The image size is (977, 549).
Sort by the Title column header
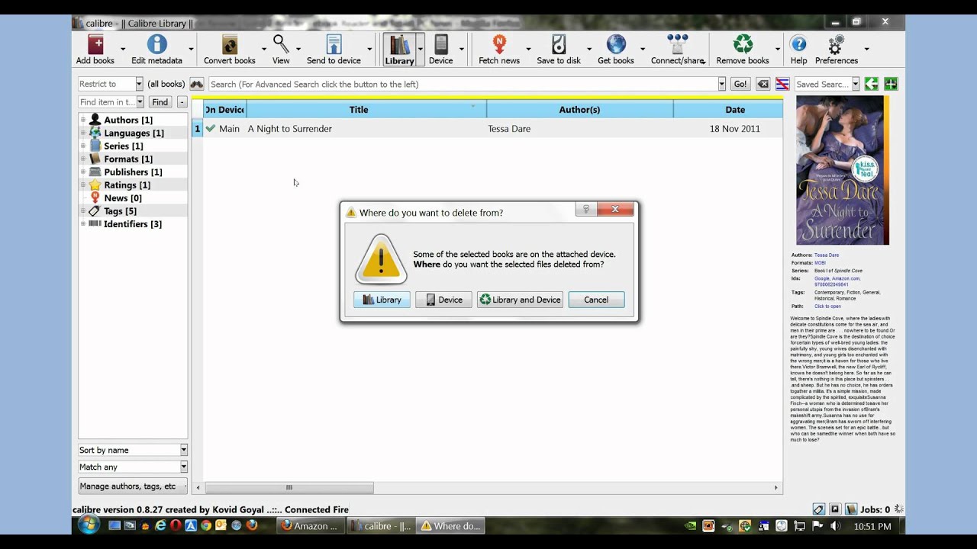[x=359, y=110]
